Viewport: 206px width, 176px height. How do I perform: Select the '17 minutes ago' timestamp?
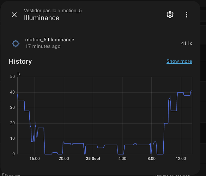pos(43,46)
